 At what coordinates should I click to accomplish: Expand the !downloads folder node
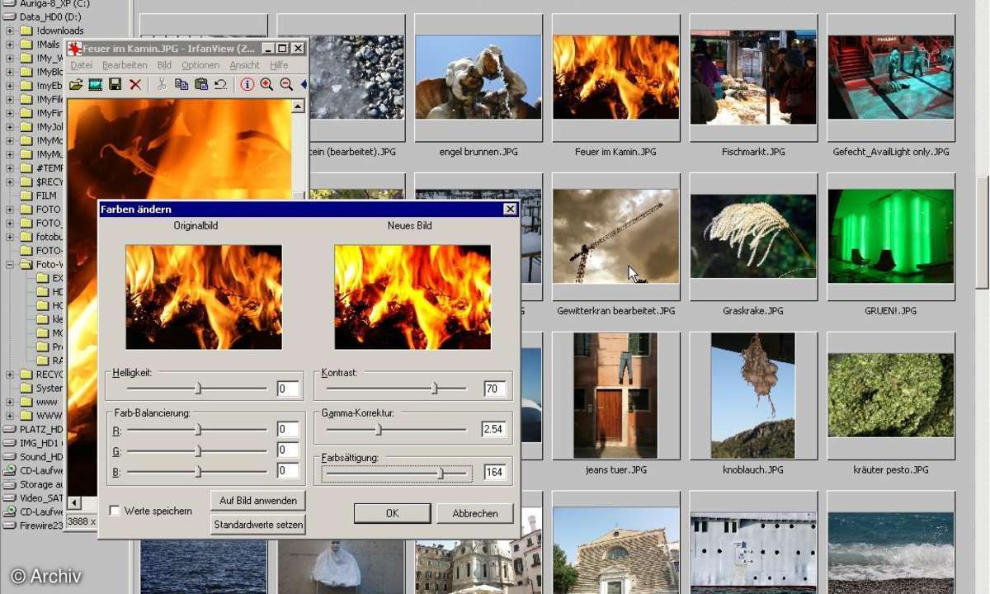(x=10, y=31)
